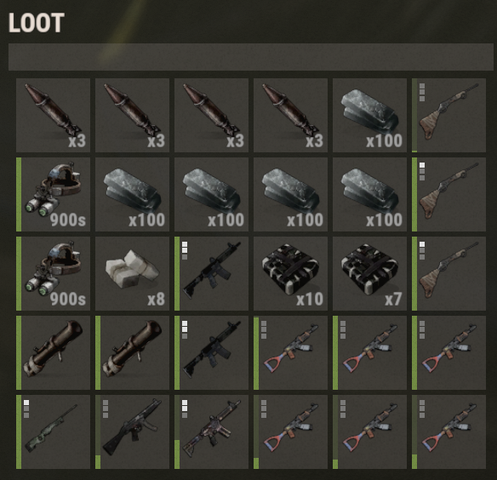Pick the AK rifle in bottom-right slot
497x480 pixels.
(448, 431)
